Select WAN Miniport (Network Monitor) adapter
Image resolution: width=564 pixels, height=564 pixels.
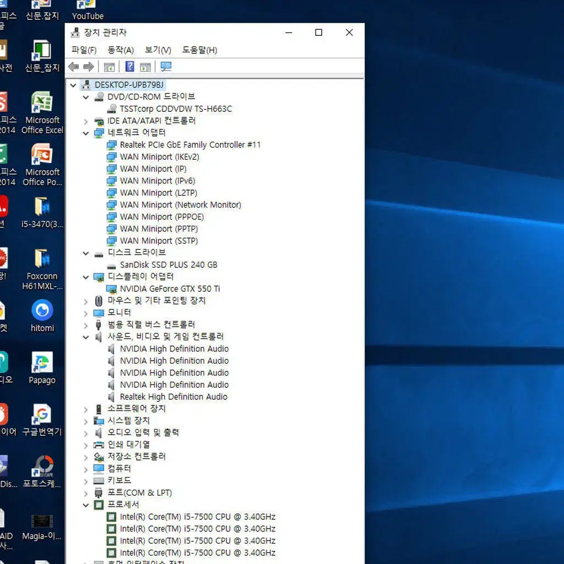181,205
